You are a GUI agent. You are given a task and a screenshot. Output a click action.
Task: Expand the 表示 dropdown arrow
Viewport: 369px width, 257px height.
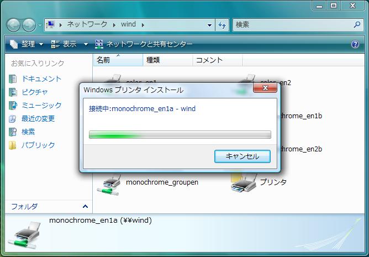pos(86,44)
